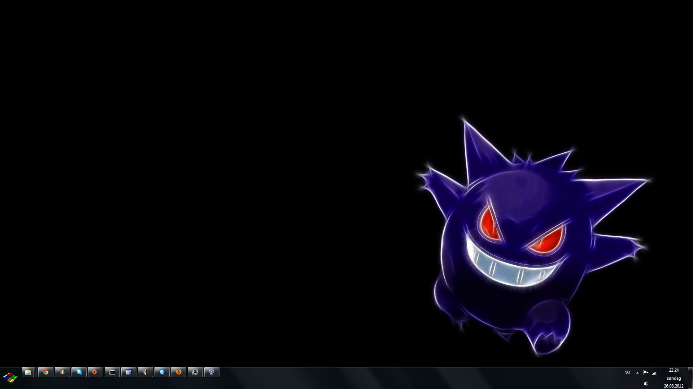Open the network signal strength icon
Image resolution: width=693 pixels, height=389 pixels.
coord(654,373)
